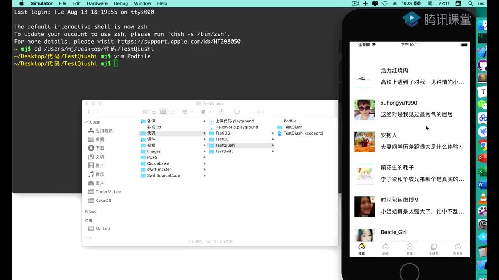Select HelloWorld.playground file

[233, 127]
